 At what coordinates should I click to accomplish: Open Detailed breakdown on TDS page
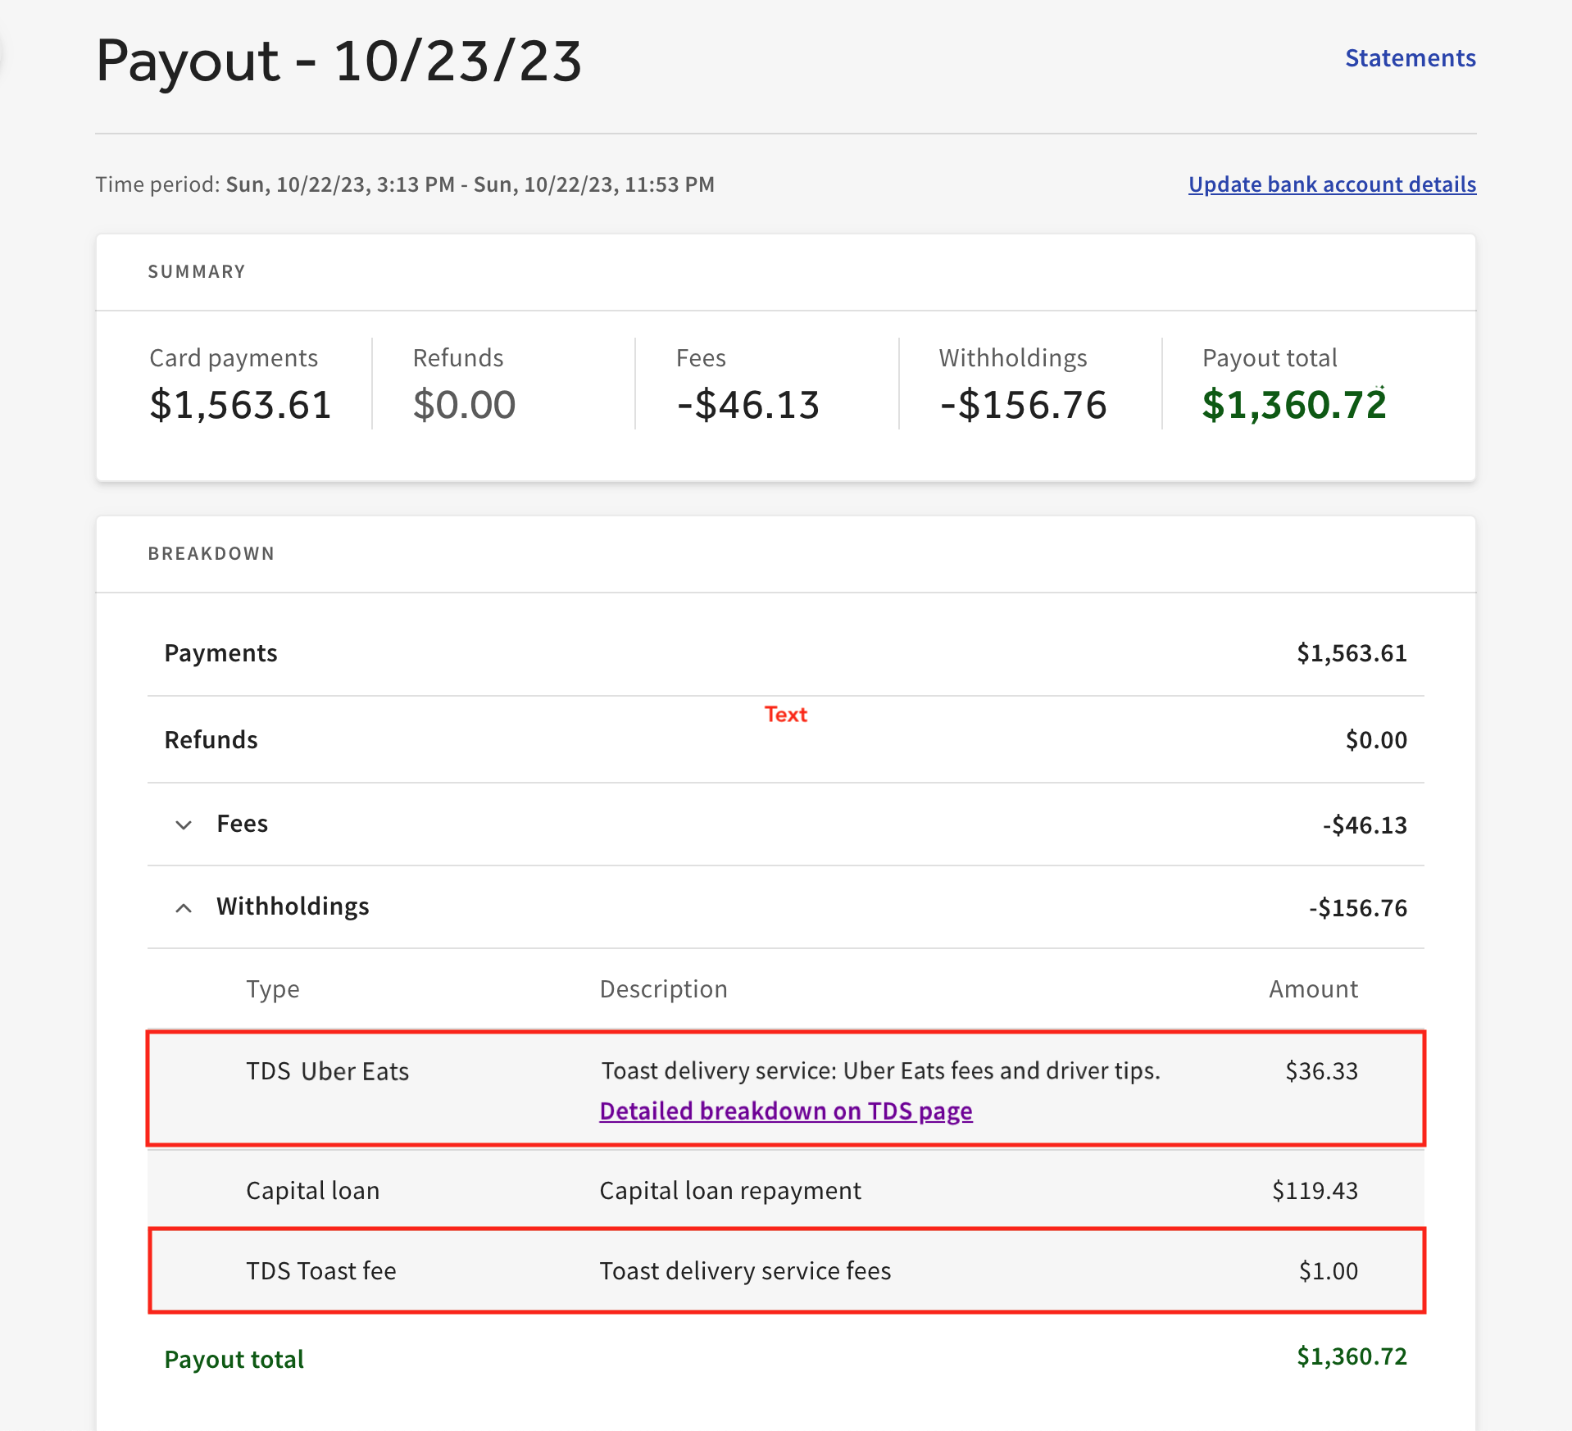pyautogui.click(x=785, y=1111)
